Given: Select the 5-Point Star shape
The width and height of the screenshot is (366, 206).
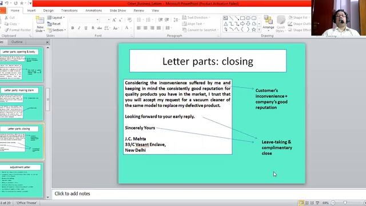Looking at the screenshot, I should [x=254, y=29].
